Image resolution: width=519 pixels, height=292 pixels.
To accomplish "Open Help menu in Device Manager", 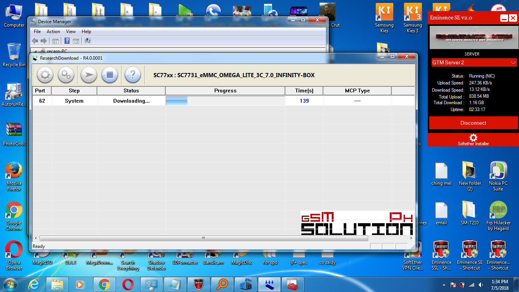I will point(86,32).
